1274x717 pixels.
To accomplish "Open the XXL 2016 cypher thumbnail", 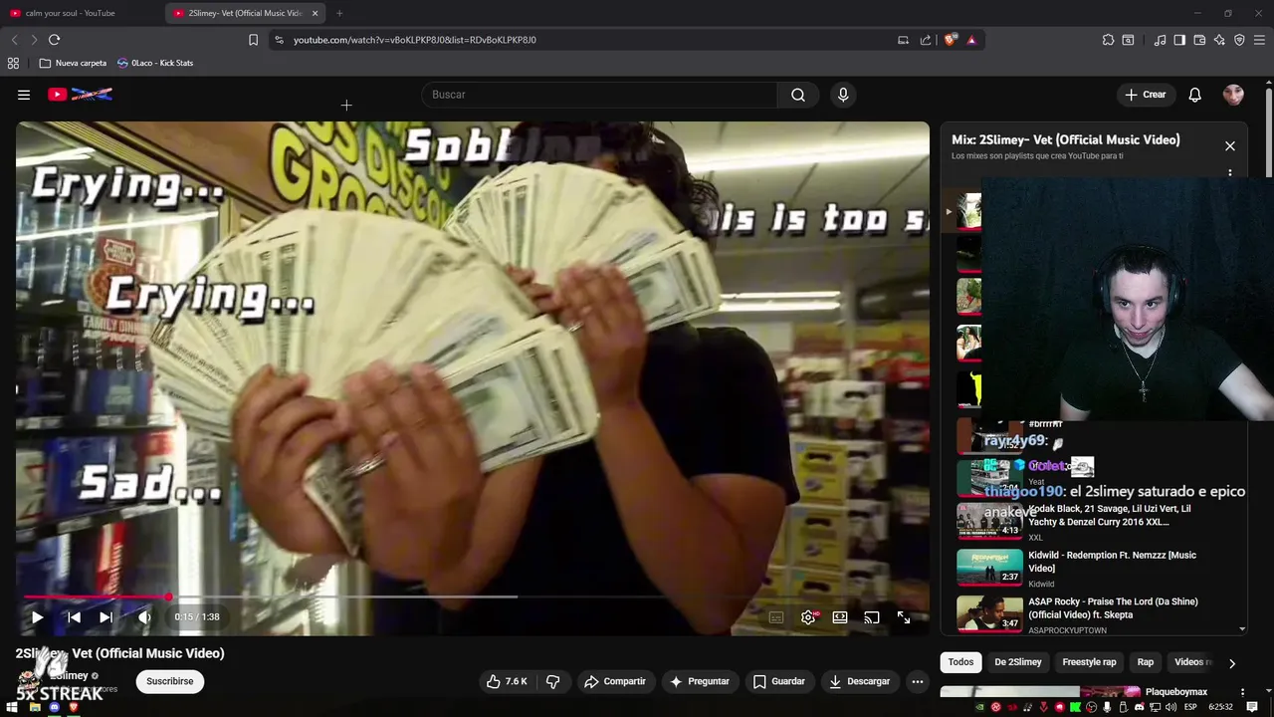I will tap(989, 521).
